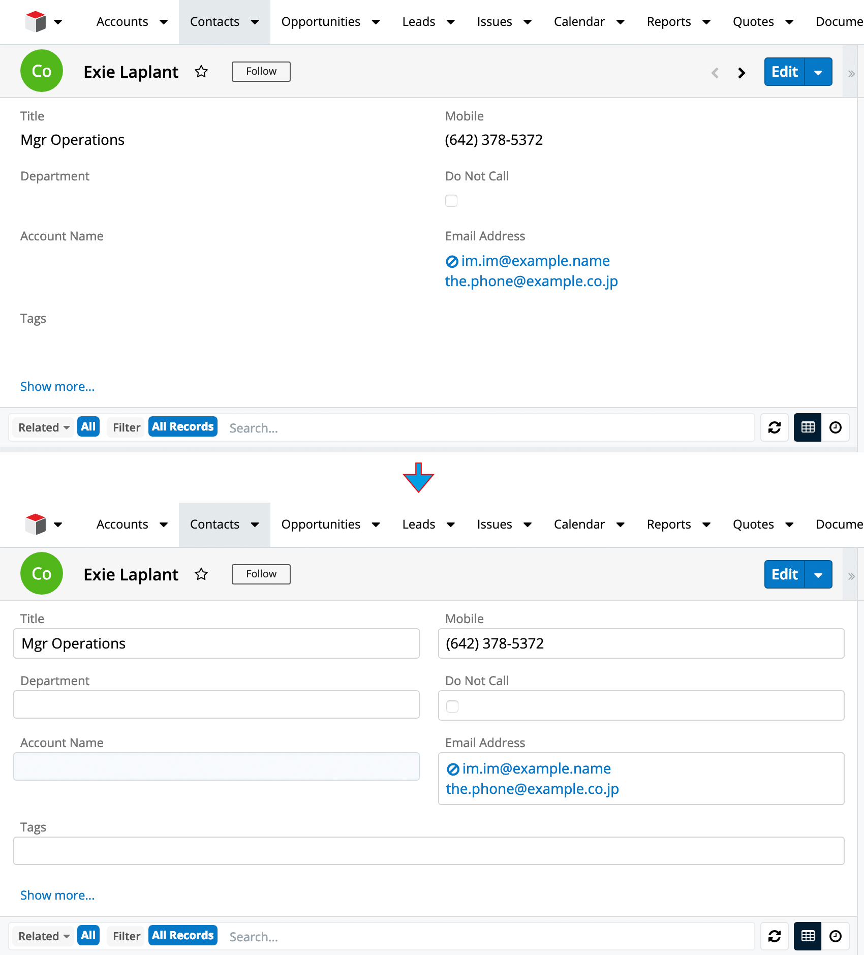Open Leads tab in bottom navbar
This screenshot has height=955, width=864.
coord(419,525)
